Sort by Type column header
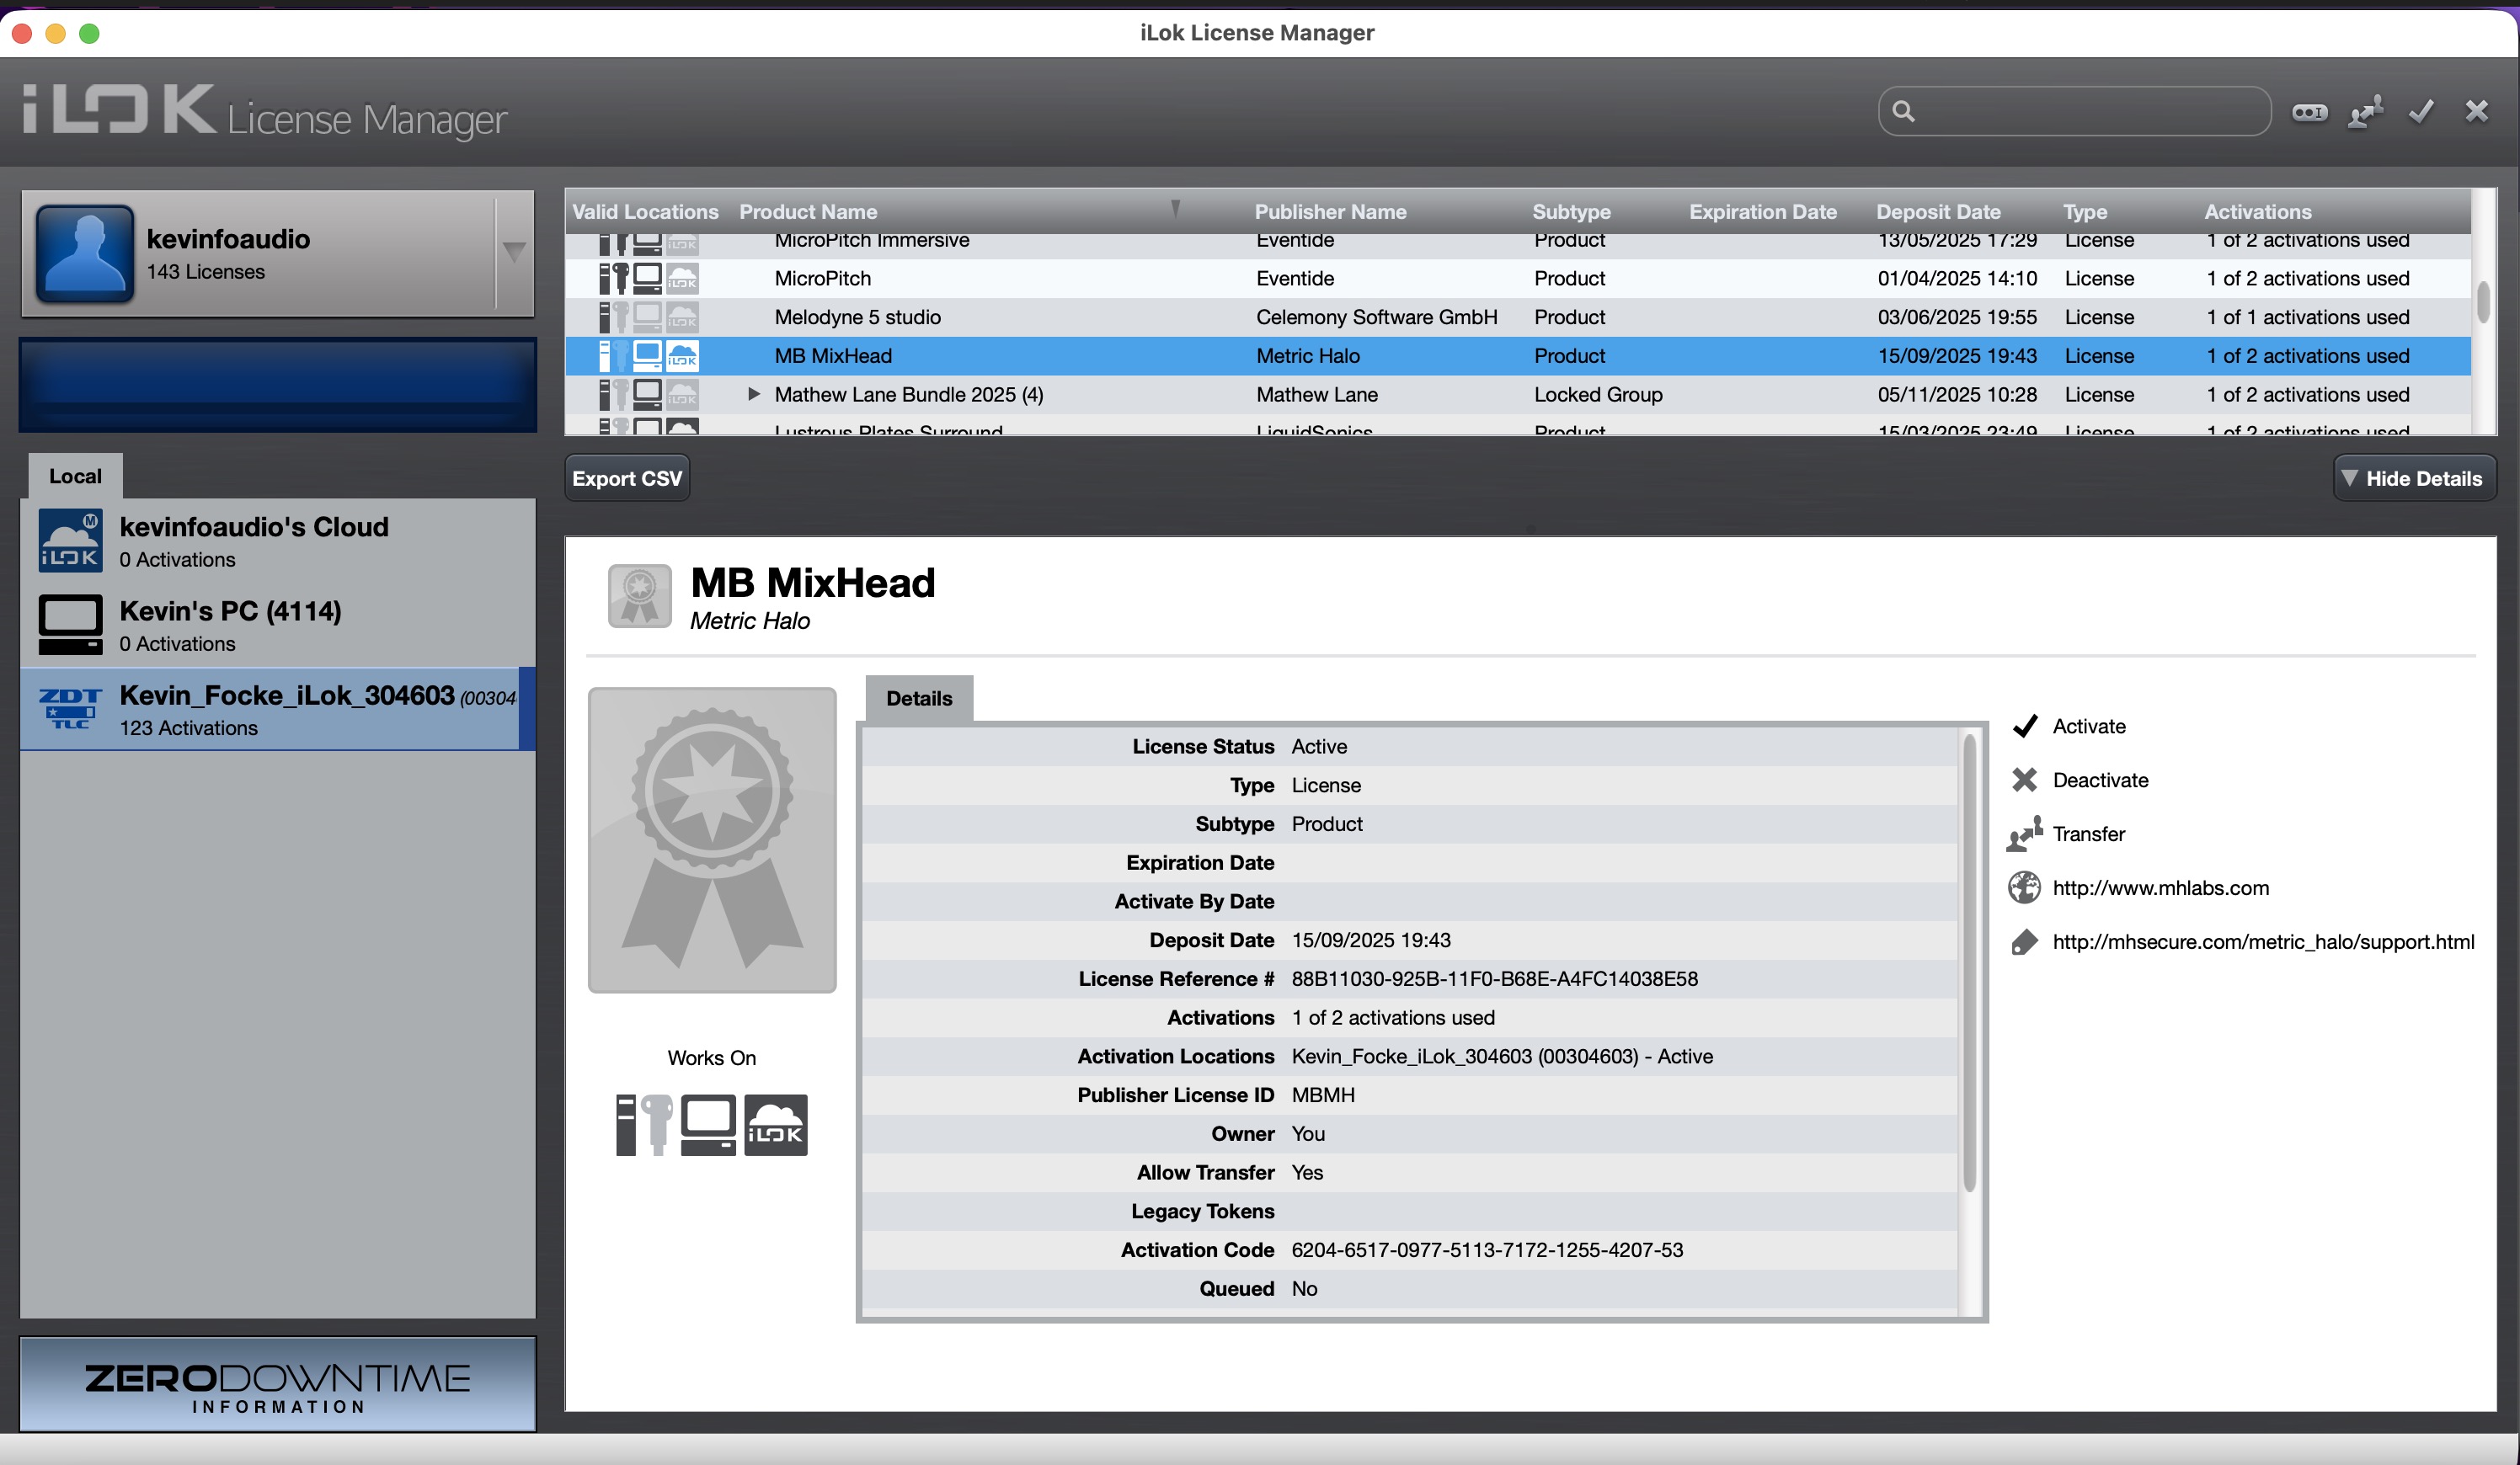This screenshot has height=1465, width=2520. point(2085,212)
